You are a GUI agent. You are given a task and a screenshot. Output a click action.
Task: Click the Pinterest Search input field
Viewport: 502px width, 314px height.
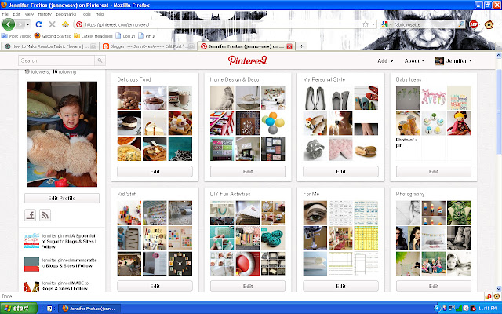click(56, 60)
